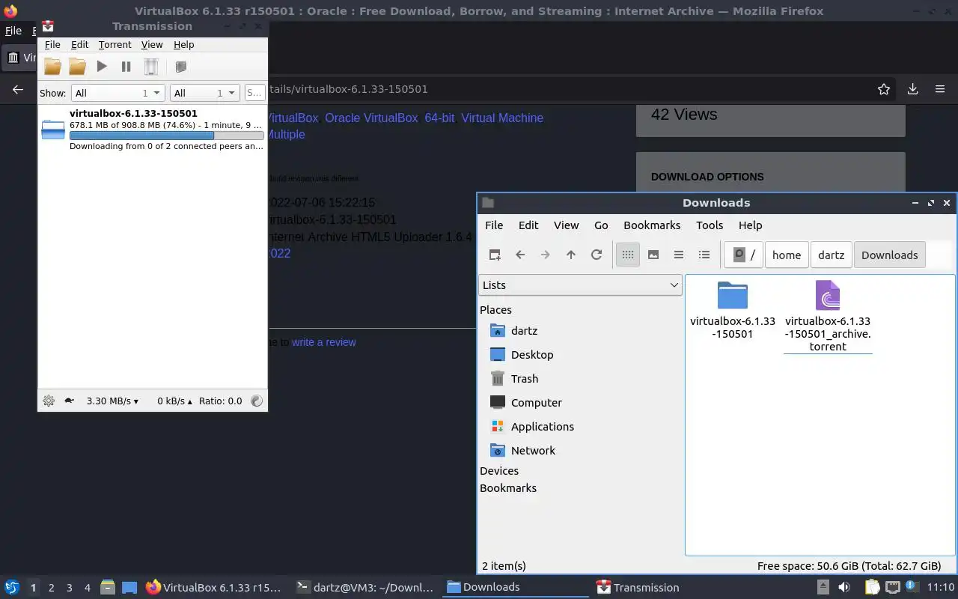Click the volume speaker tray icon
958x599 pixels.
[845, 588]
